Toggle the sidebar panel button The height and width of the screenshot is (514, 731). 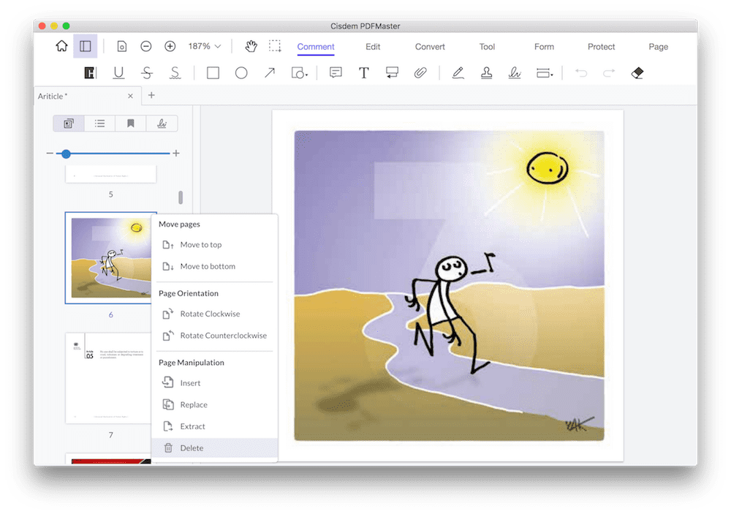click(86, 46)
